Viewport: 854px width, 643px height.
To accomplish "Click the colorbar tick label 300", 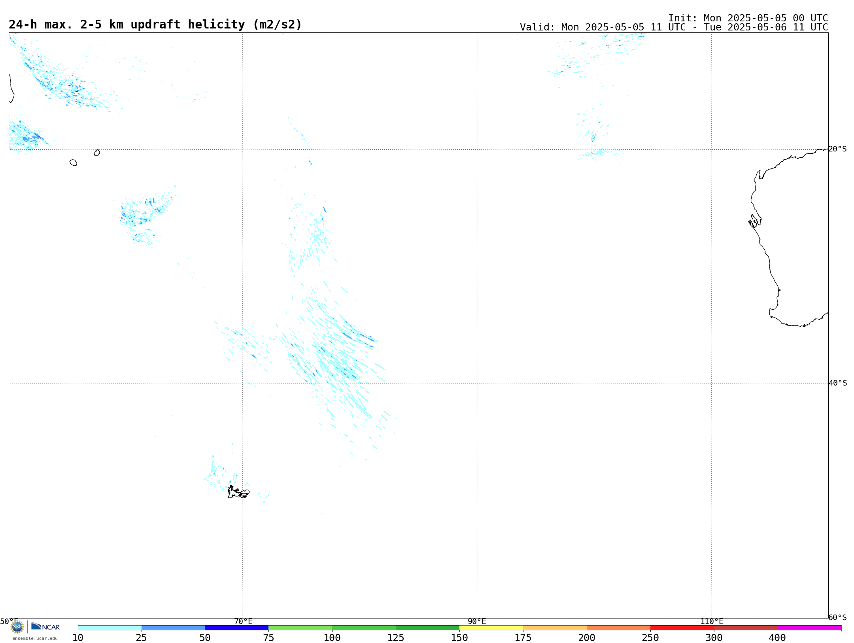I will [x=714, y=638].
